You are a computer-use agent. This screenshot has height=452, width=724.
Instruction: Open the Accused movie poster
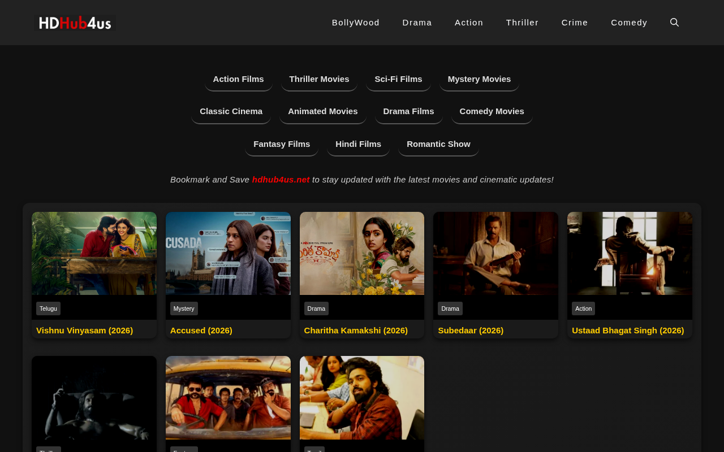pos(228,253)
